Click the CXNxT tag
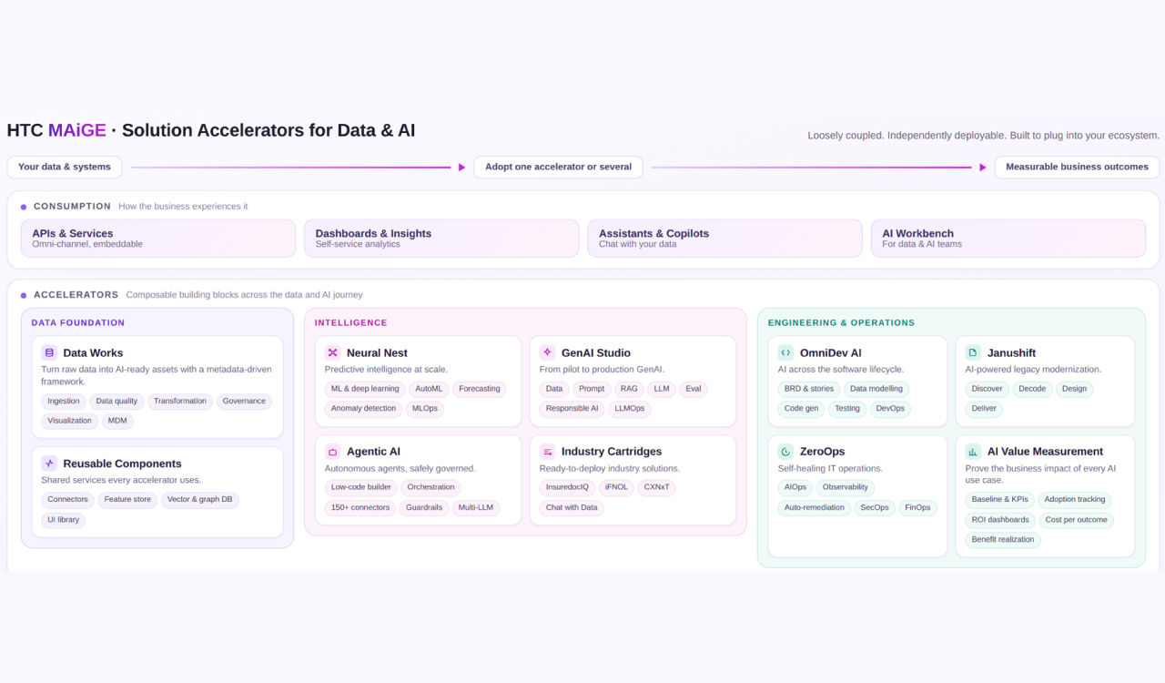This screenshot has height=683, width=1165. [657, 487]
